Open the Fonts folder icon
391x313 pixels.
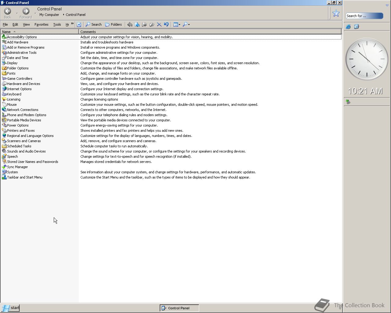click(4, 73)
